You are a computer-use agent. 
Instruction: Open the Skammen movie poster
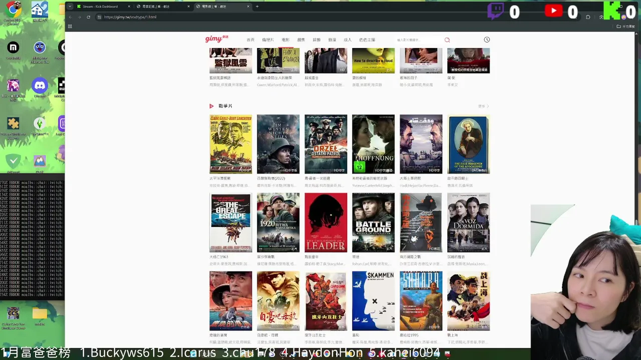click(x=374, y=300)
